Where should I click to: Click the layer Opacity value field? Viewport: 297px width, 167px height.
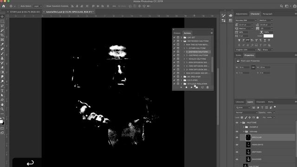[270, 112]
